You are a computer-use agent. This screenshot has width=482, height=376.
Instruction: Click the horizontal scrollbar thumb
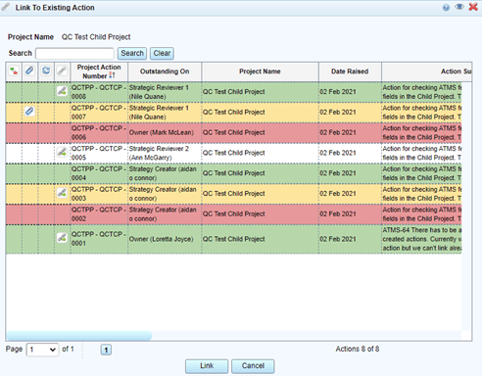pyautogui.click(x=78, y=336)
